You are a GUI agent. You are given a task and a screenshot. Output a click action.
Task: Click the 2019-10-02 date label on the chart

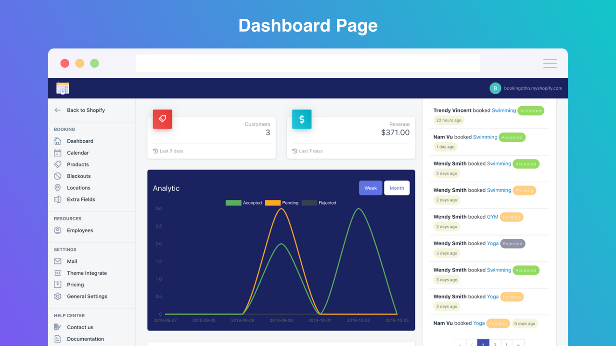click(x=358, y=320)
